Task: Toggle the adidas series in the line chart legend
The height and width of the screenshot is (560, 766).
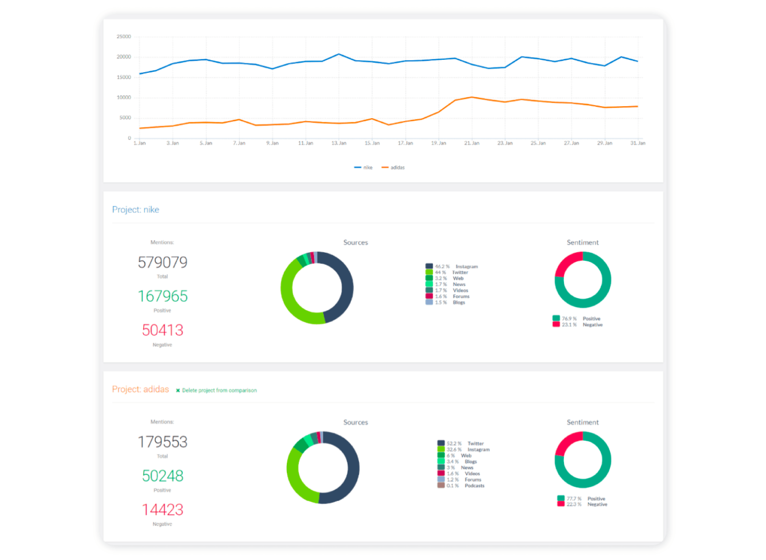Action: (393, 167)
